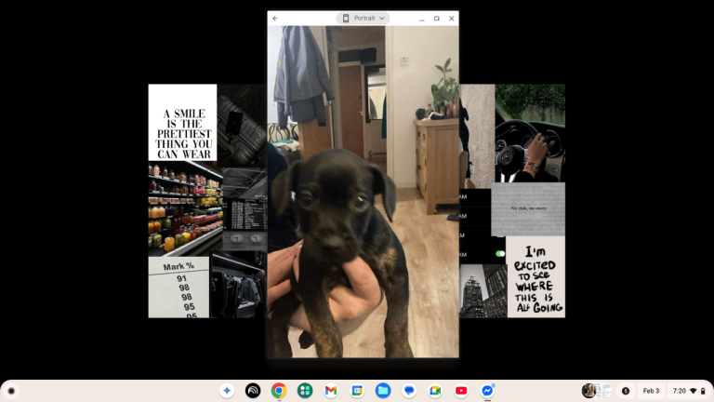714x402 pixels.
Task: Open the notification counter badge in tray
Action: [x=626, y=391]
